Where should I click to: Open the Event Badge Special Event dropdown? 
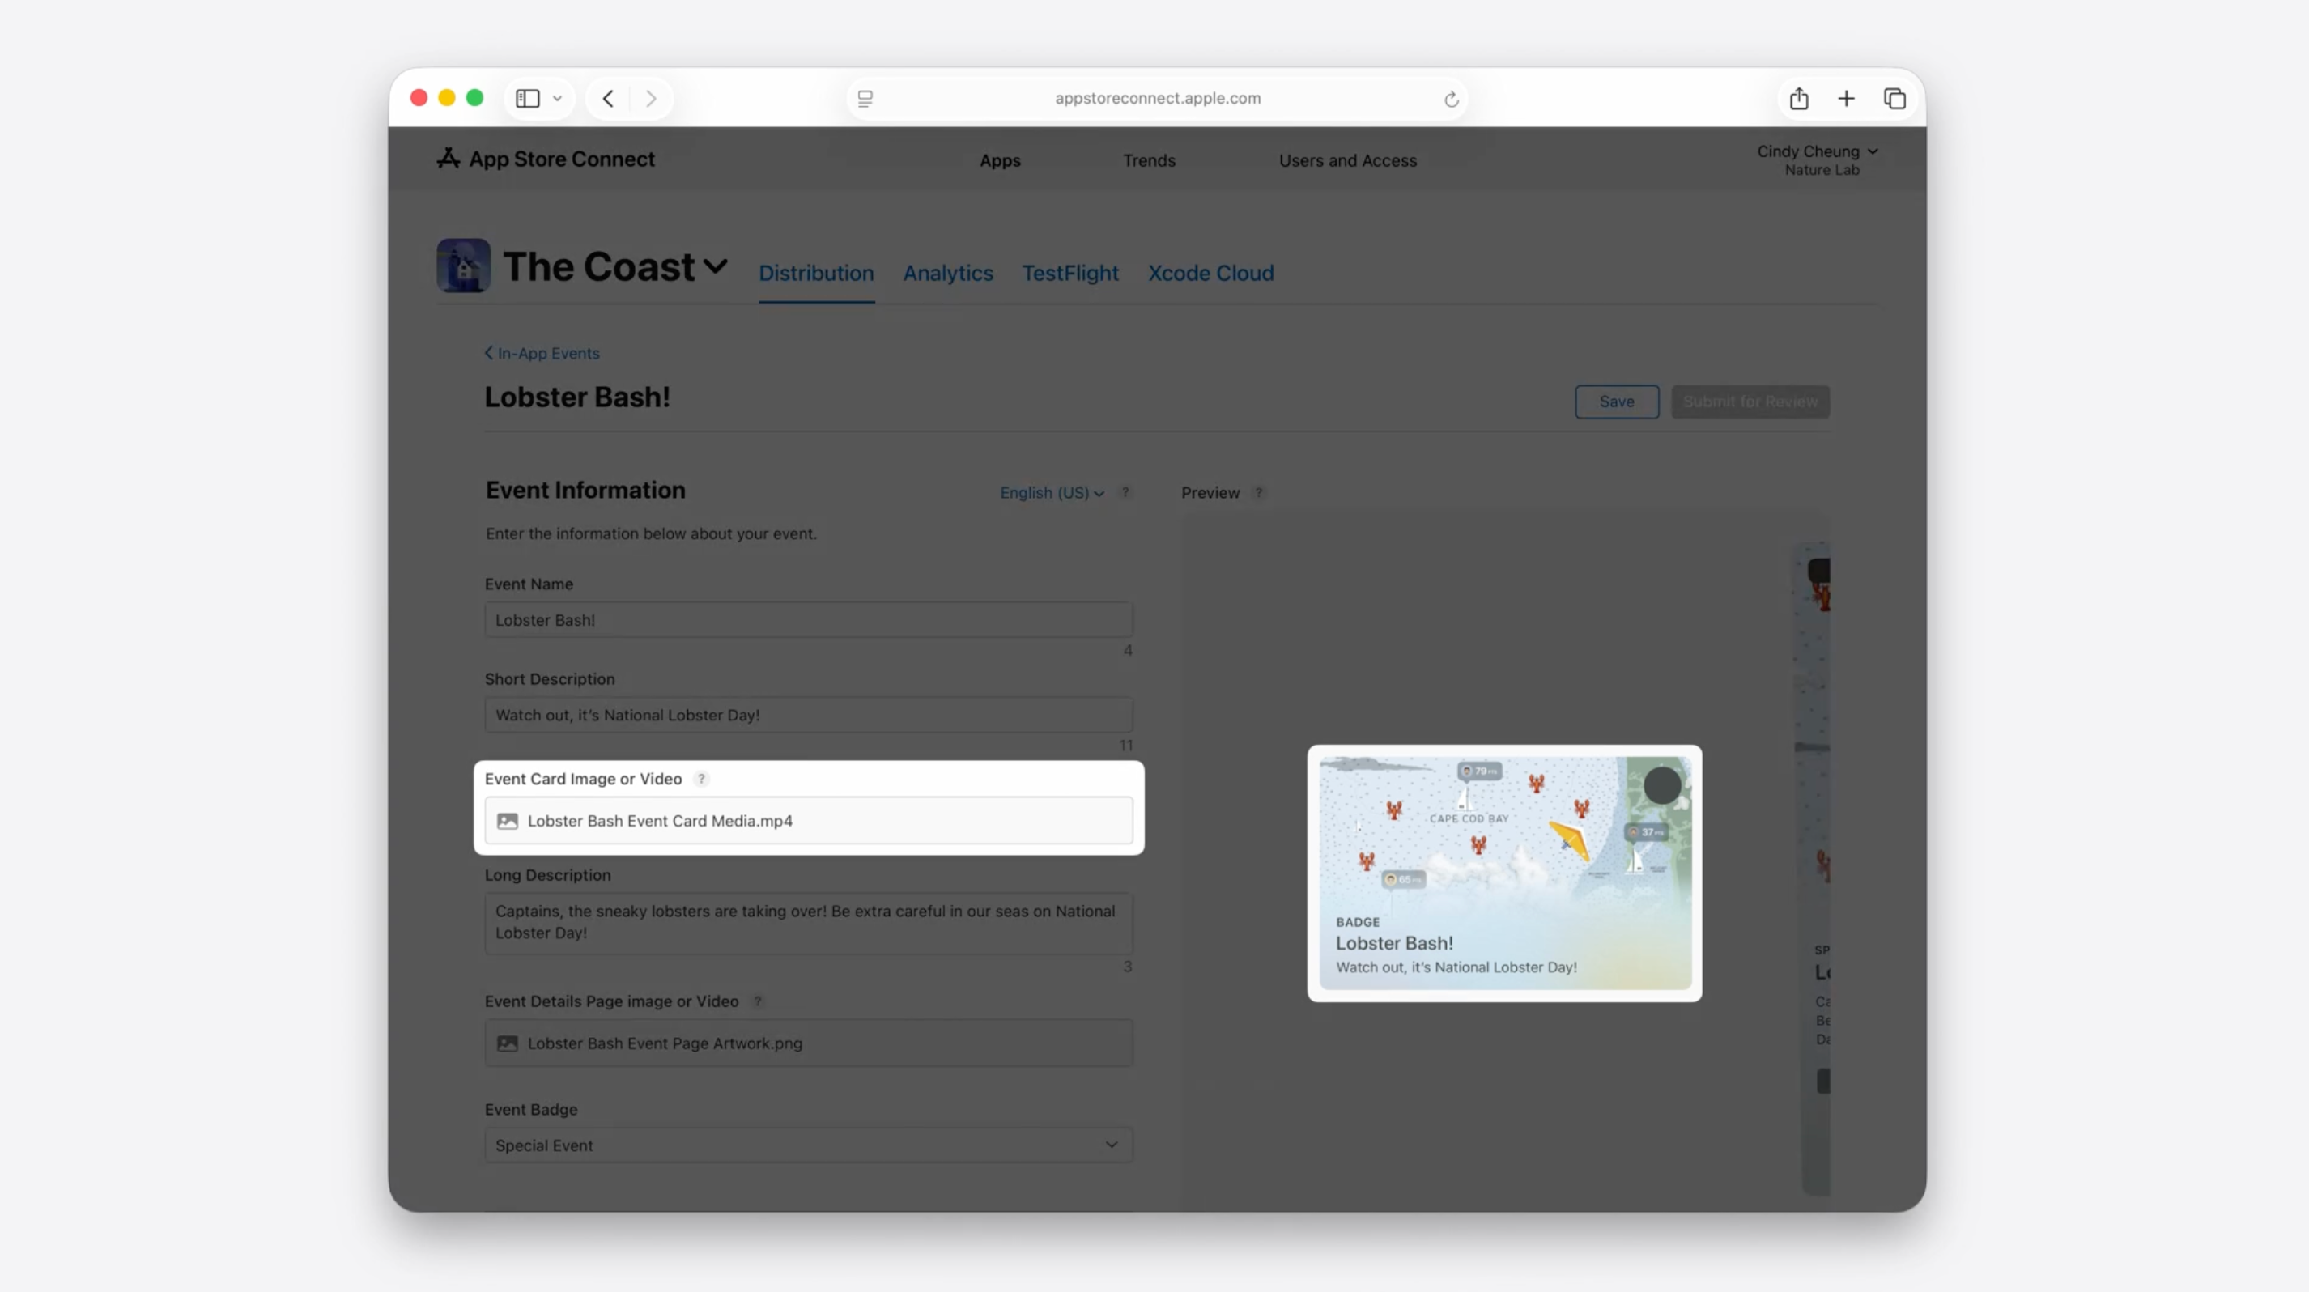(809, 1145)
